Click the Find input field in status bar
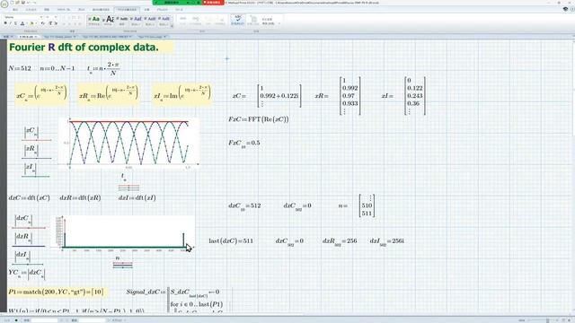The height and width of the screenshot is (323, 575). point(44,320)
